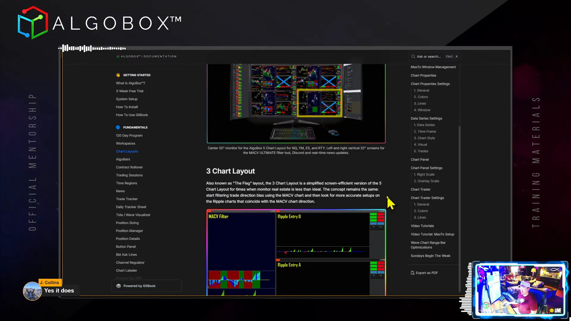Click the multi-monitor setup image
This screenshot has height=321, width=571.
[x=296, y=103]
